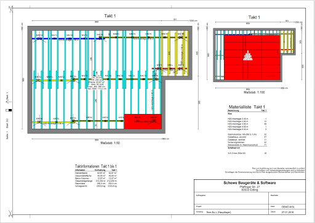This screenshot has width=315, height=223.
Task: Click the black-and-white scale bar marker
Action: click(9, 110)
